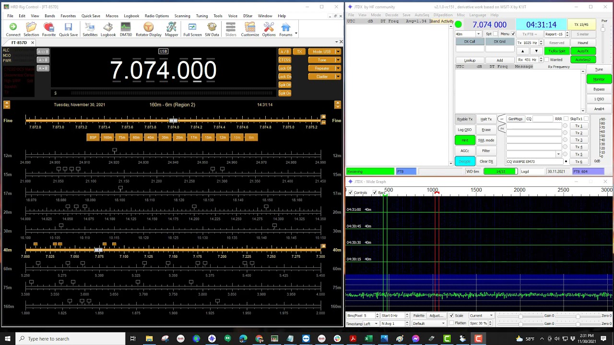This screenshot has width=614, height=345.
Task: Open the Radio Options menu
Action: [157, 16]
